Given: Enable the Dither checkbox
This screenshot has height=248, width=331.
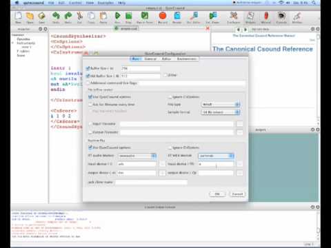Looking at the screenshot, I should (165, 75).
